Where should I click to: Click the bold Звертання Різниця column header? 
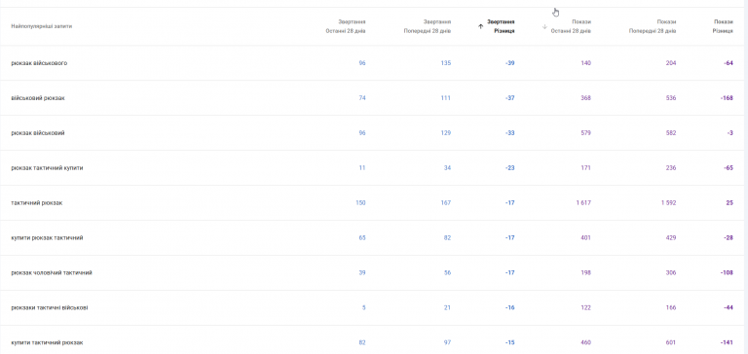coord(501,26)
